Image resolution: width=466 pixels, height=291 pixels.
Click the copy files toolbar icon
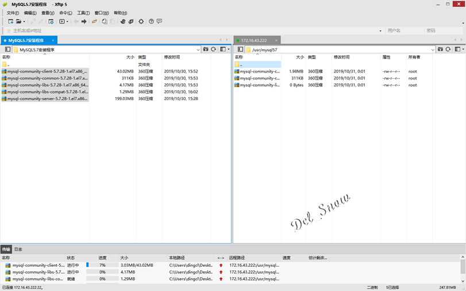[105, 21]
